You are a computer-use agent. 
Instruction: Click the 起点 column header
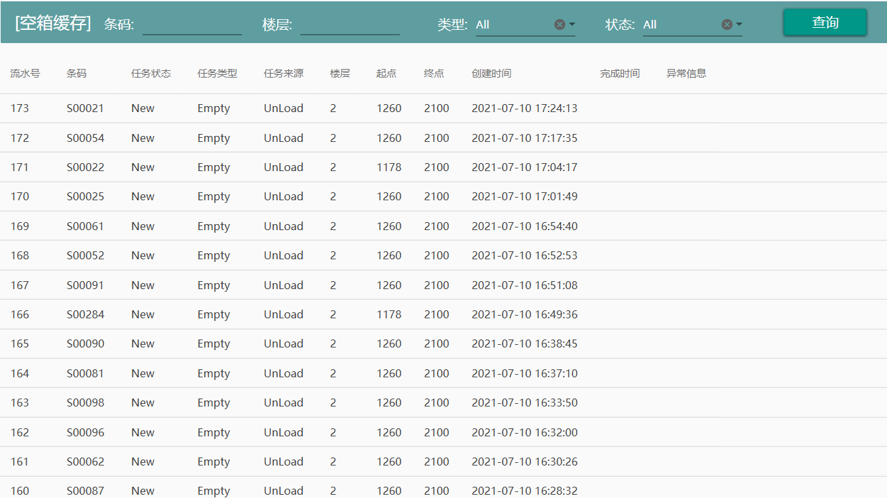pos(386,74)
